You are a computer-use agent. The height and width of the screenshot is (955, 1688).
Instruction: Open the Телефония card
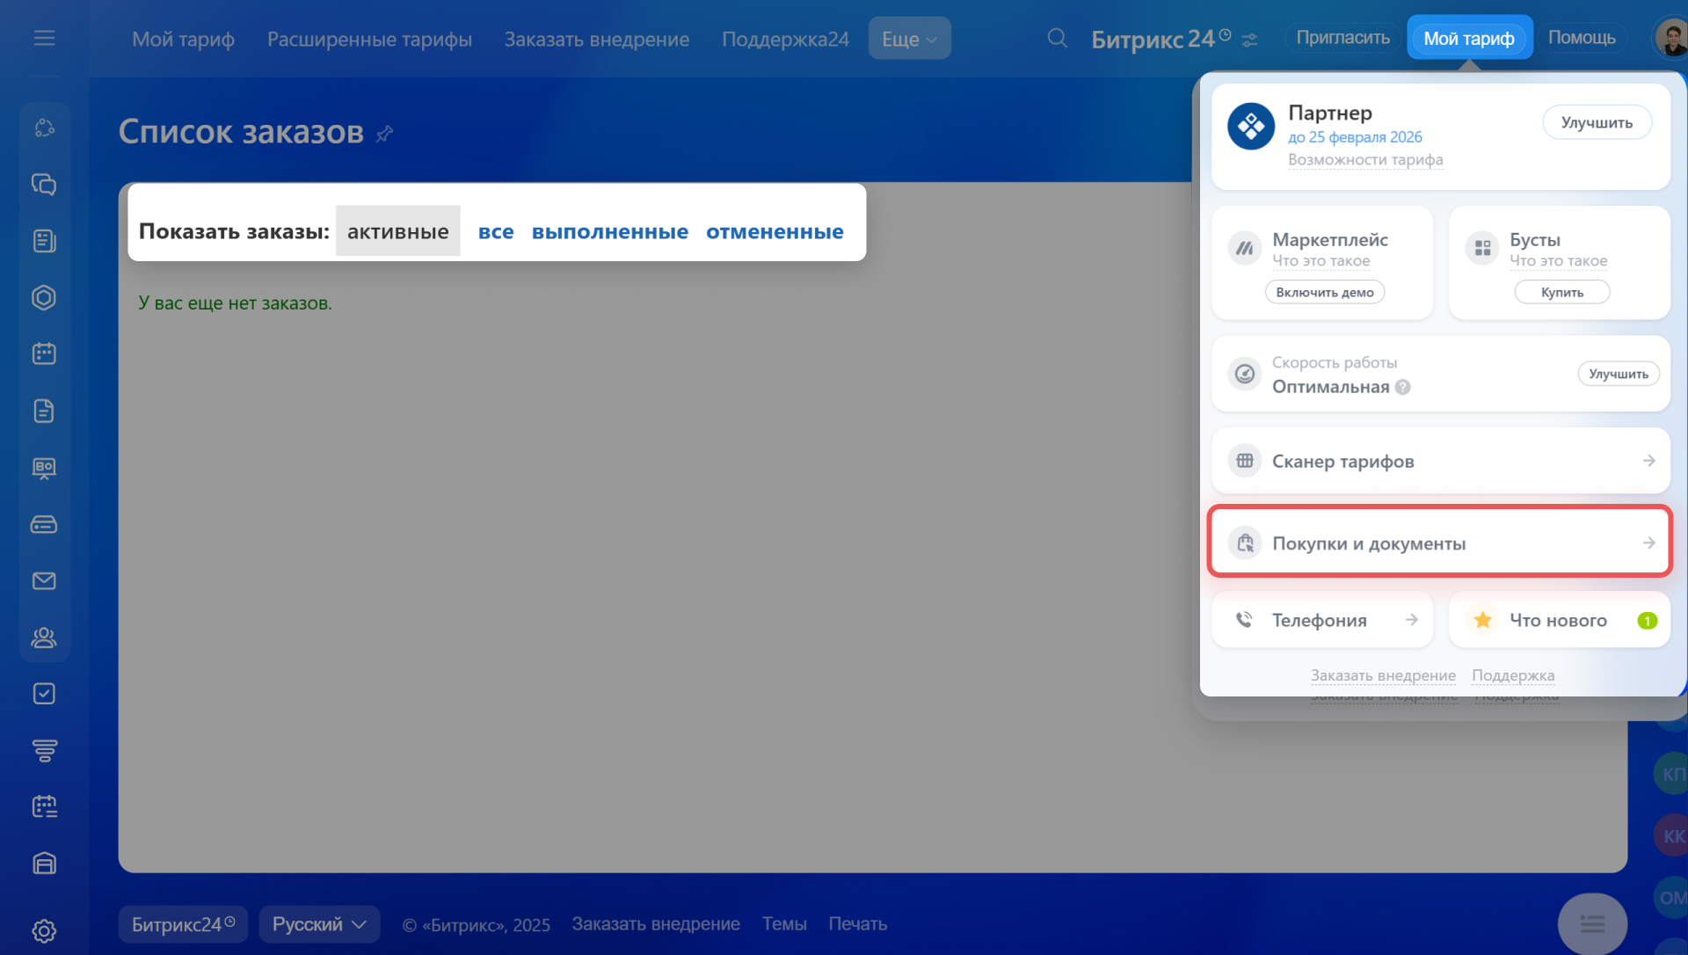point(1322,620)
